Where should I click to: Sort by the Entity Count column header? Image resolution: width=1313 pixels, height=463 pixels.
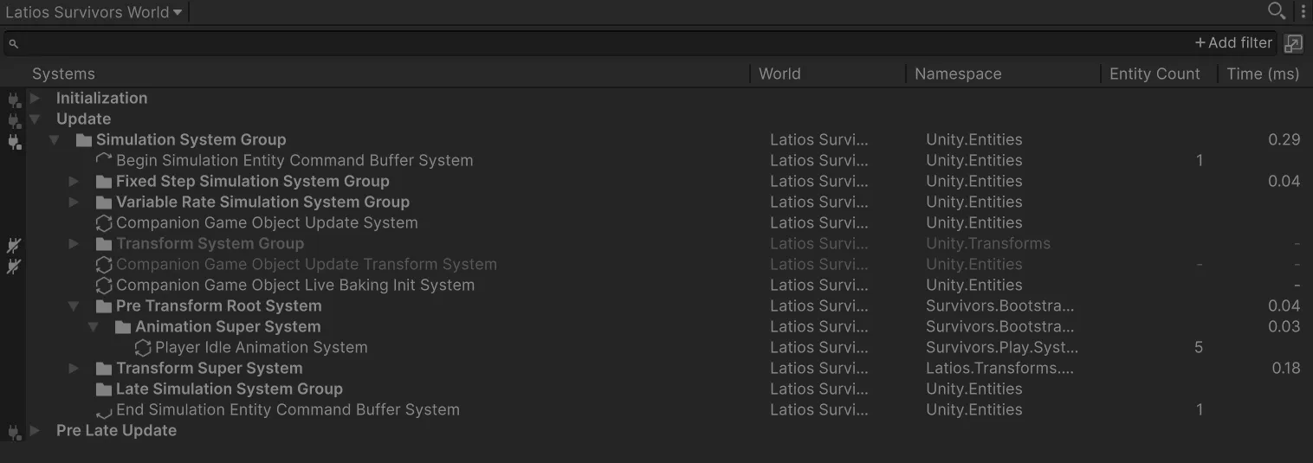click(1155, 74)
